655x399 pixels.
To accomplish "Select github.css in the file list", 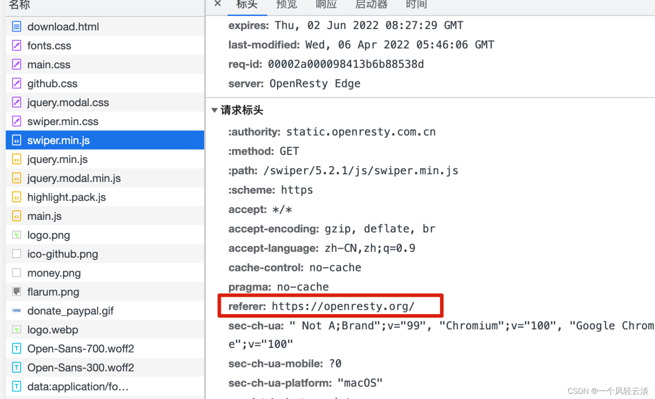I will click(52, 83).
